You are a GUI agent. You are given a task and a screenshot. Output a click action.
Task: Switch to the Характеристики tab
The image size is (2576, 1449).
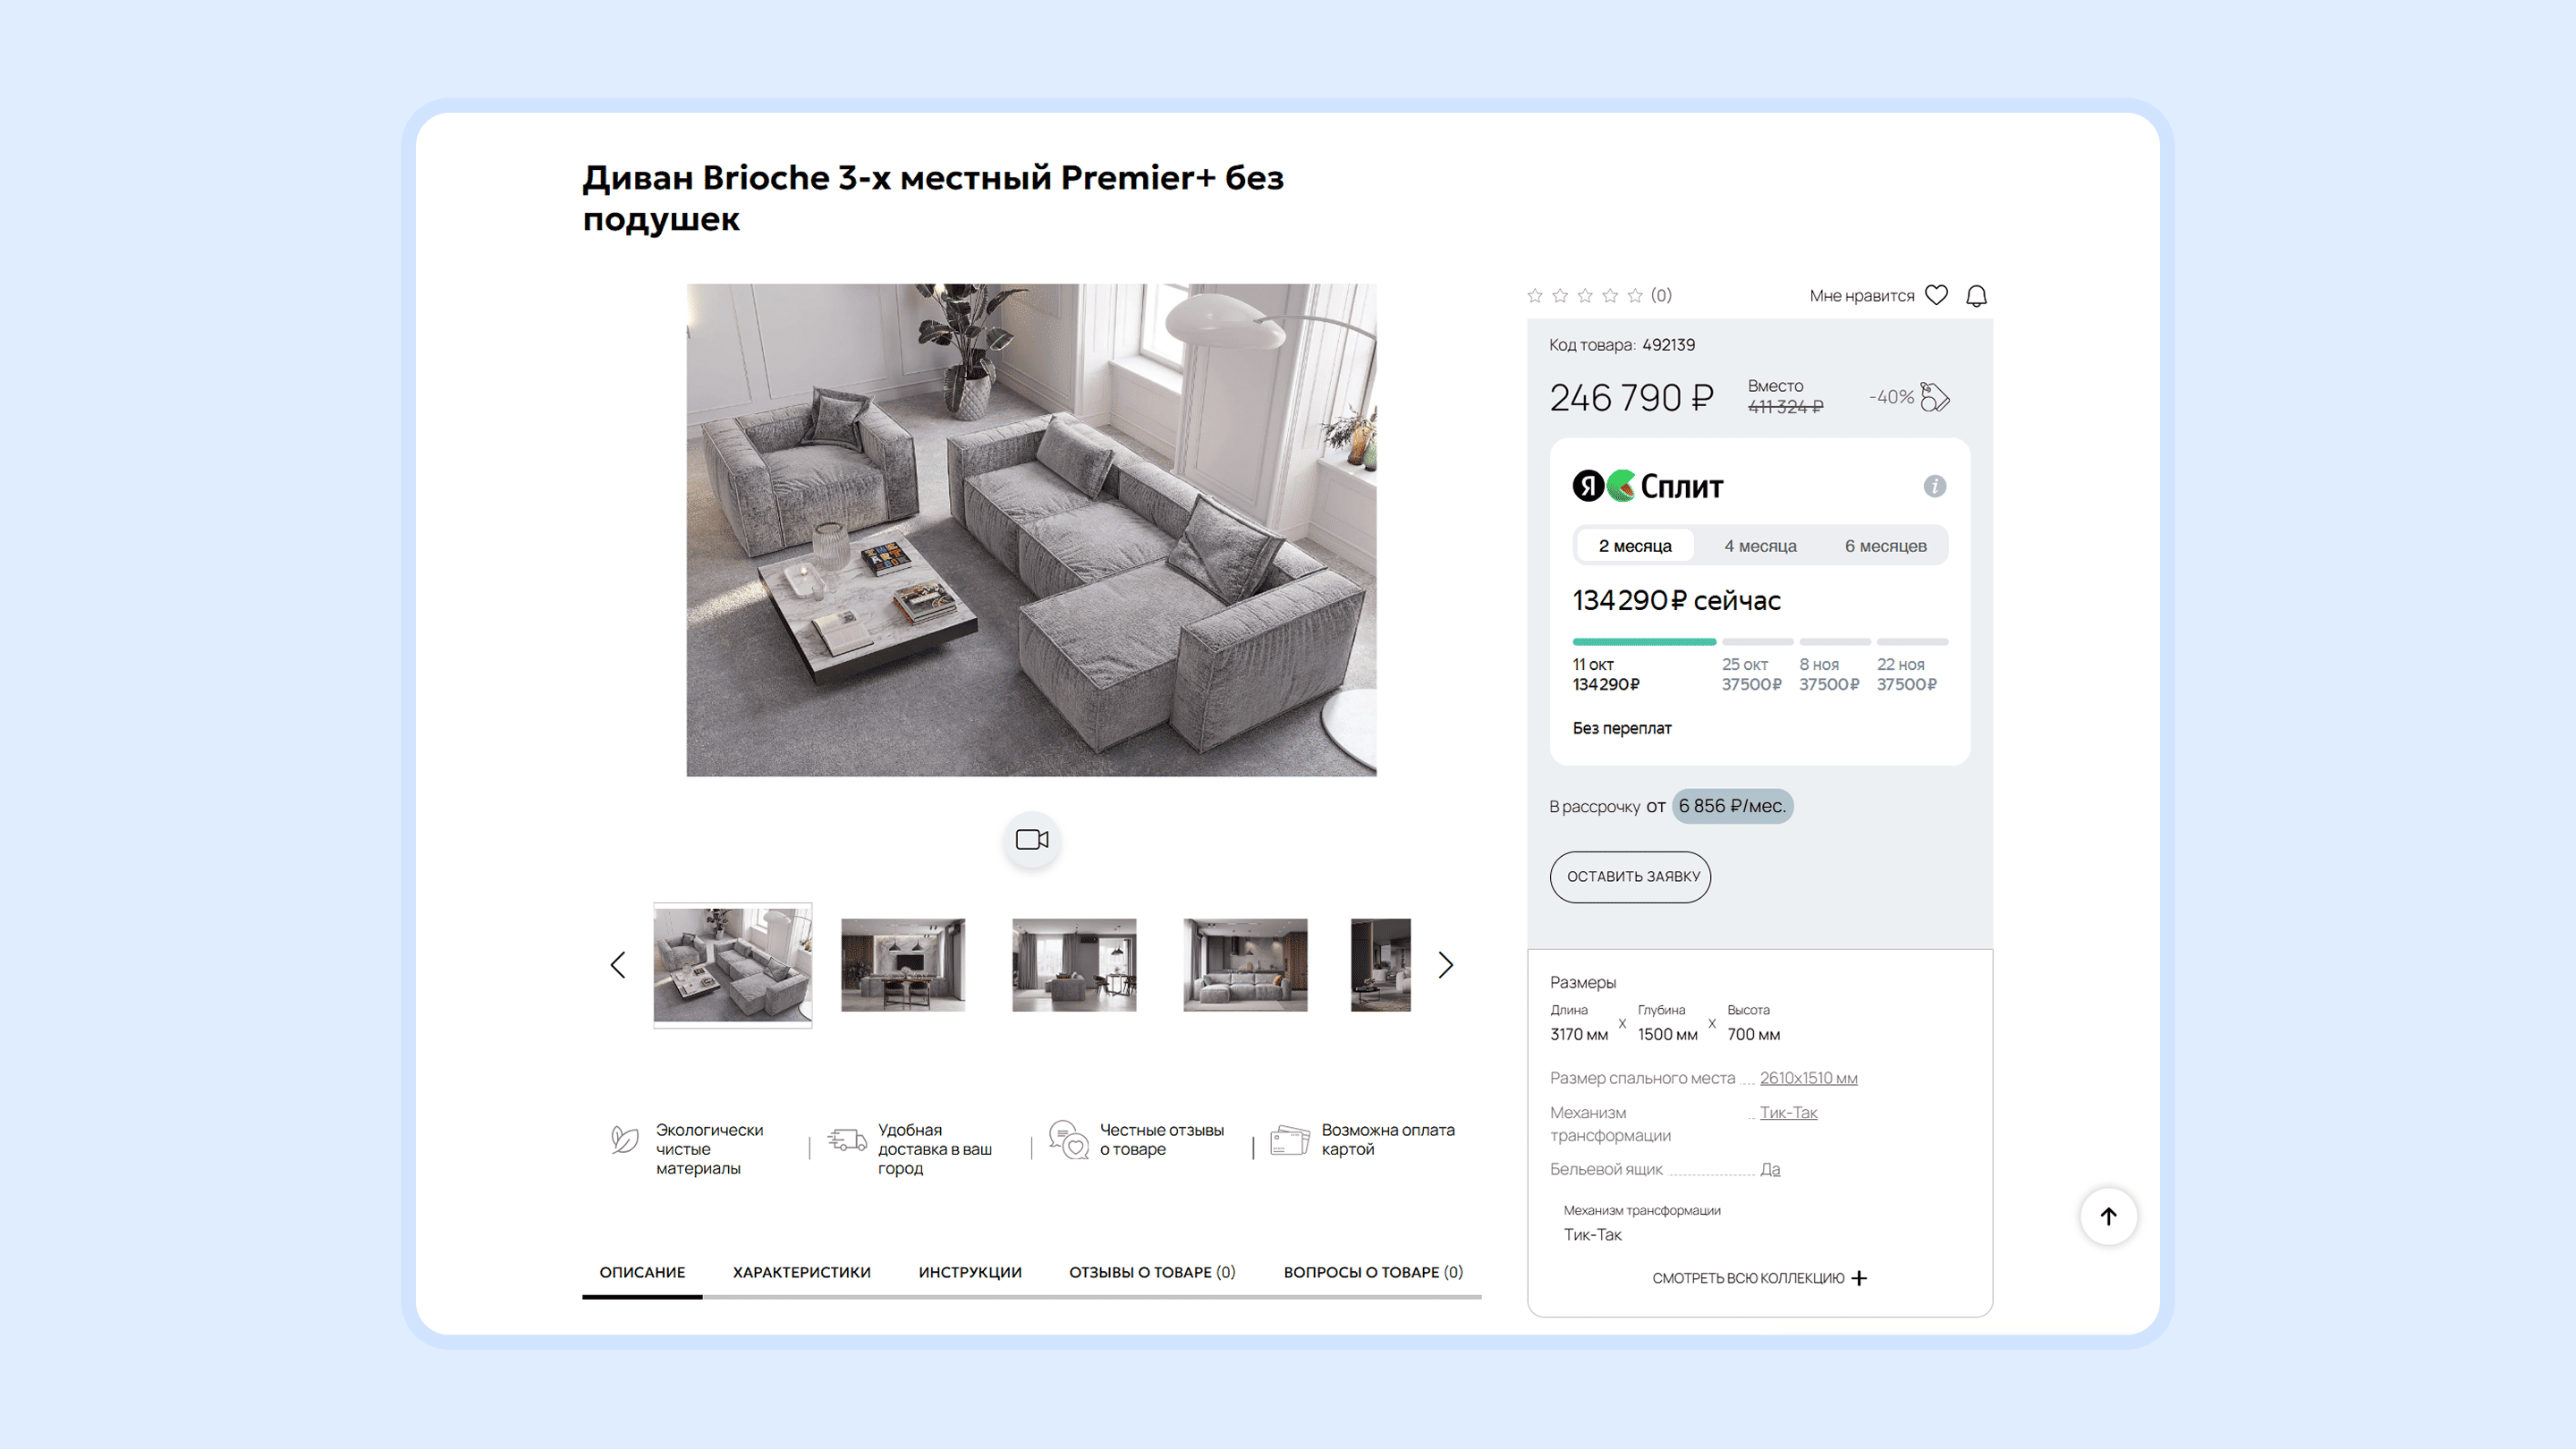click(801, 1272)
